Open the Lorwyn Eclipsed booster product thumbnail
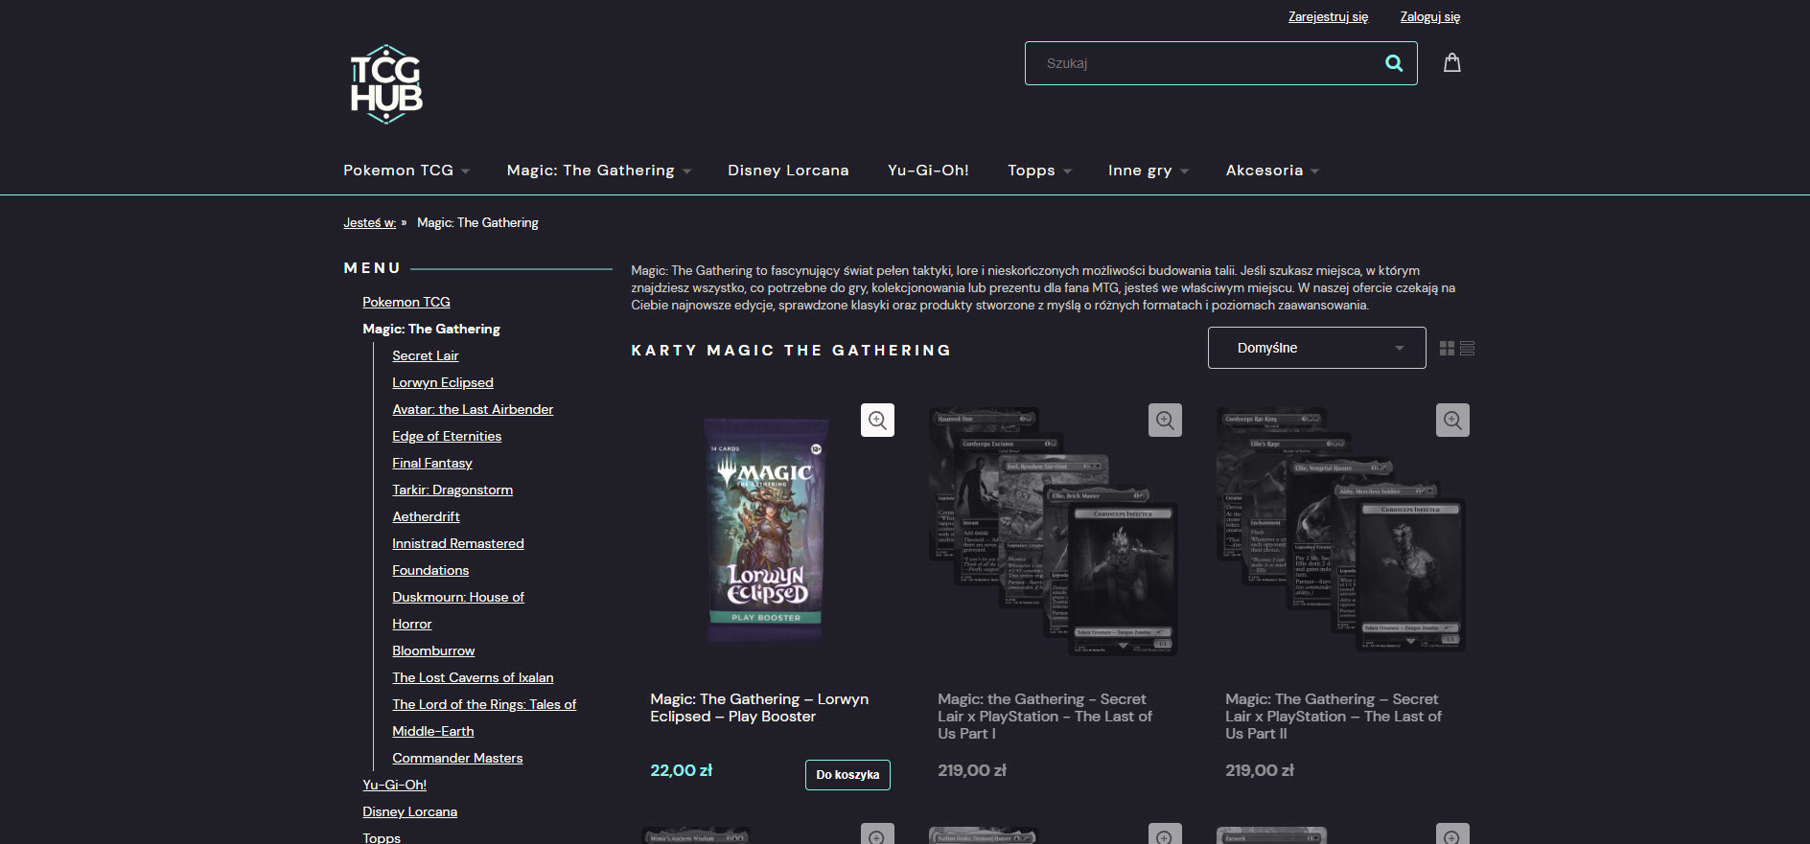This screenshot has height=844, width=1810. [x=764, y=533]
